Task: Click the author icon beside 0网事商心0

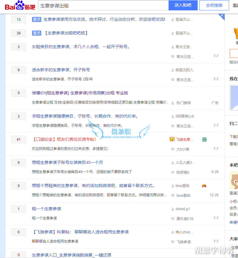Action: click(x=173, y=116)
